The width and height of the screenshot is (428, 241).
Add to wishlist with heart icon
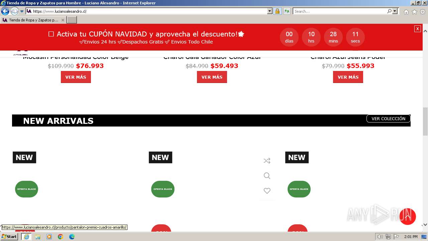pos(267,191)
